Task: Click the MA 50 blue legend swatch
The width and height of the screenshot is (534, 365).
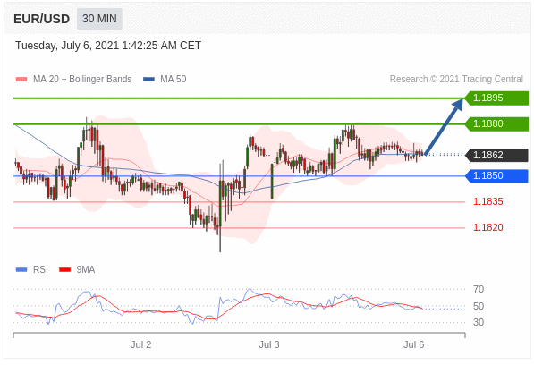Action: coord(148,80)
